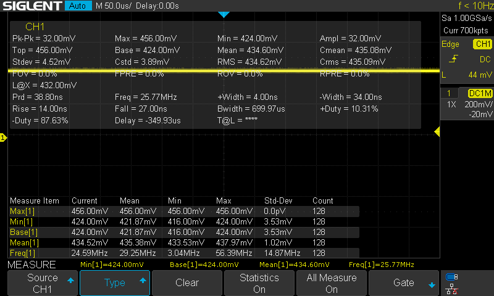Image resolution: width=494 pixels, height=296 pixels.
Task: Toggle Statistics On softkey
Action: coord(259,283)
